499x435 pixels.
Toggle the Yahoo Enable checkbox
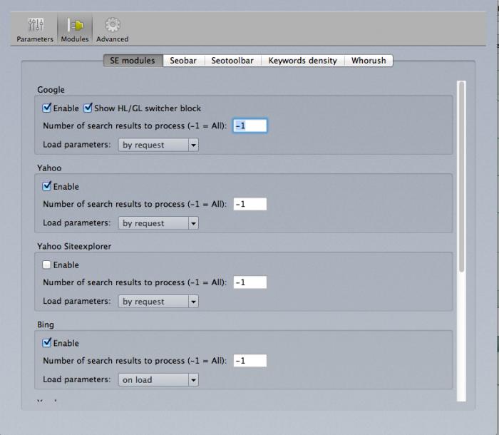point(46,186)
